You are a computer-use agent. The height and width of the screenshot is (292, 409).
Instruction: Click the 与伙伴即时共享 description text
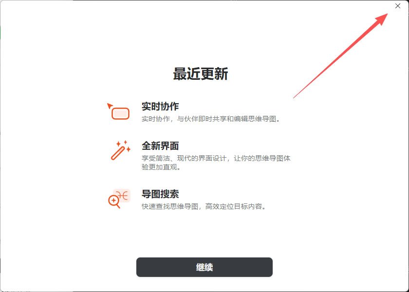pos(202,119)
